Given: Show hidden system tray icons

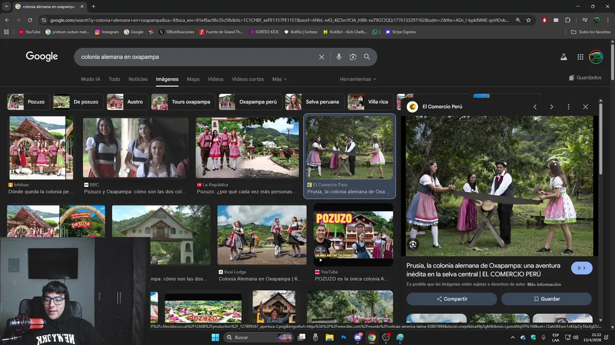Looking at the screenshot, I should coord(513,337).
